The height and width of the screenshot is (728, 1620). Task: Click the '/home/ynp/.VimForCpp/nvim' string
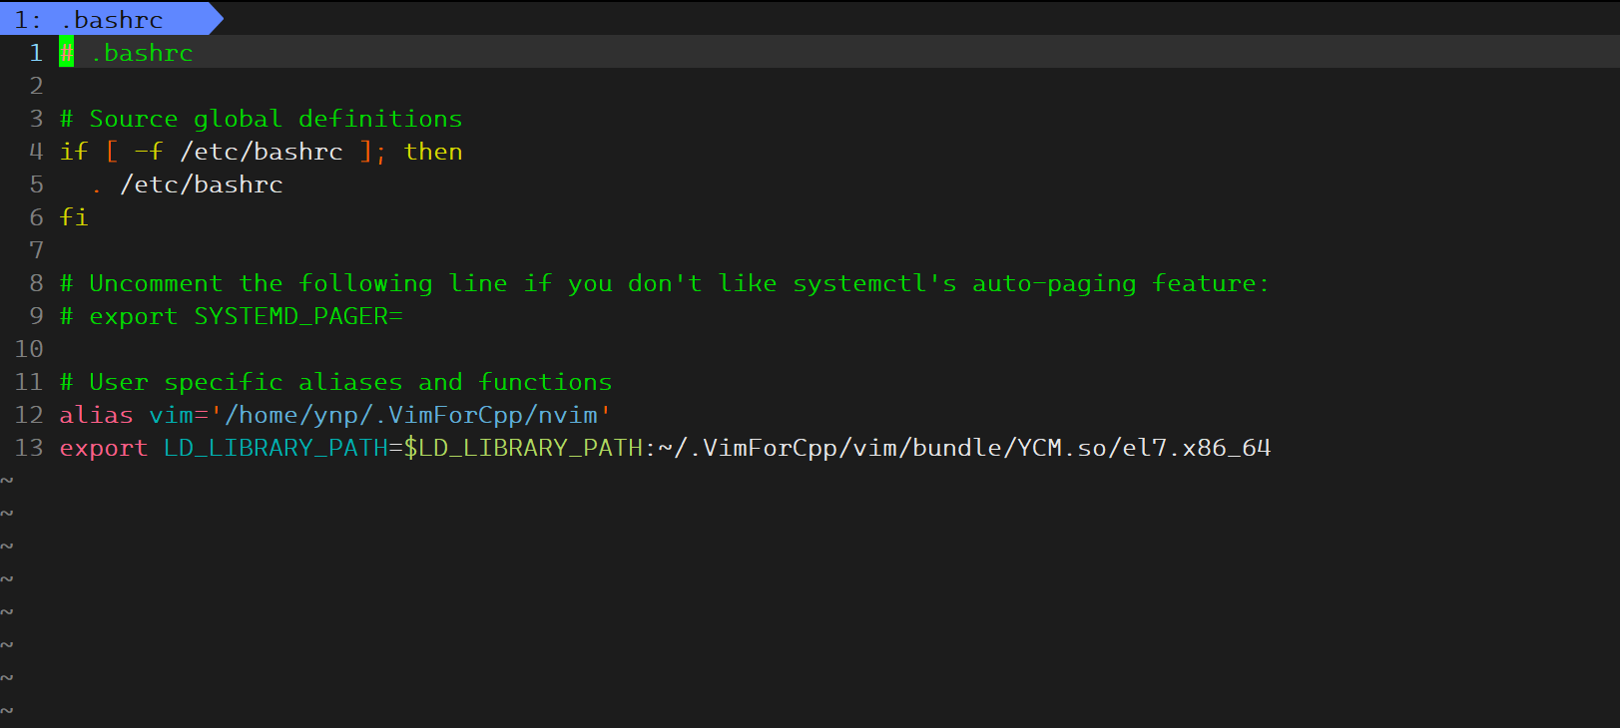(410, 415)
